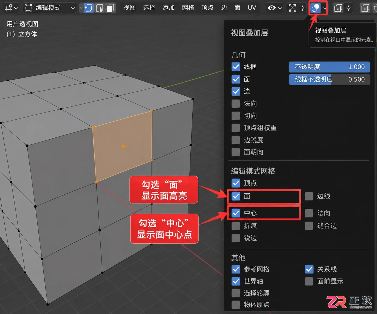
Task: Uncheck the 面 checkbox under 编辑模式网格
Action: pyautogui.click(x=236, y=196)
